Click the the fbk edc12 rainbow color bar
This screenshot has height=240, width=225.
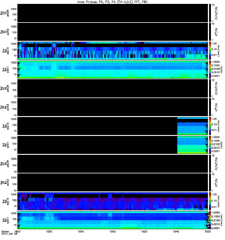coord(210,201)
